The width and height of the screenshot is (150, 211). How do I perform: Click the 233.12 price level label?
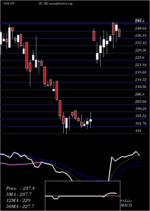(141, 43)
